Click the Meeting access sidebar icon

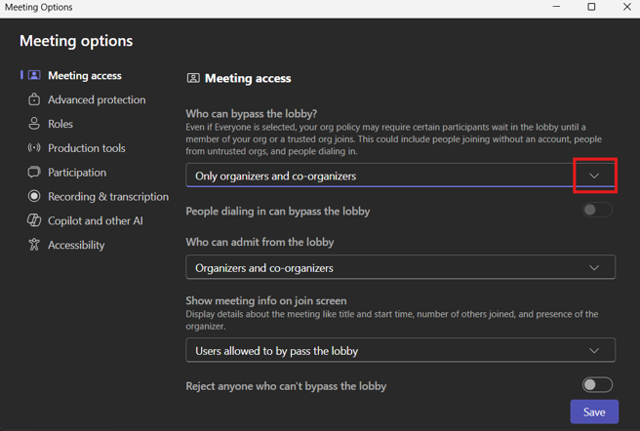(x=34, y=75)
